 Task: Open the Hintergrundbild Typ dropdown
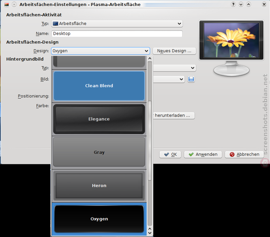pyautogui.click(x=174, y=68)
